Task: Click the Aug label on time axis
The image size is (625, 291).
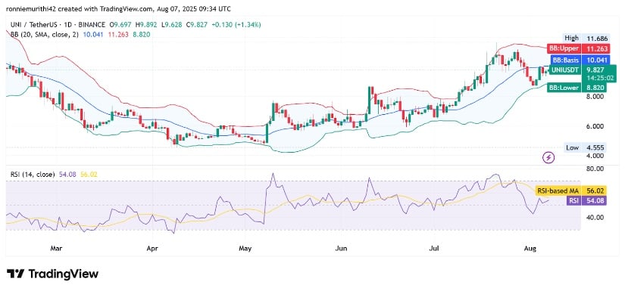Action: point(530,249)
